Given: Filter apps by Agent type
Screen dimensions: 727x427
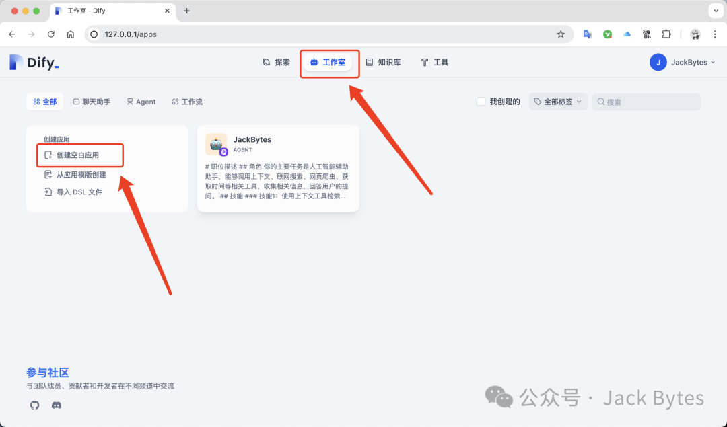Looking at the screenshot, I should tap(141, 102).
